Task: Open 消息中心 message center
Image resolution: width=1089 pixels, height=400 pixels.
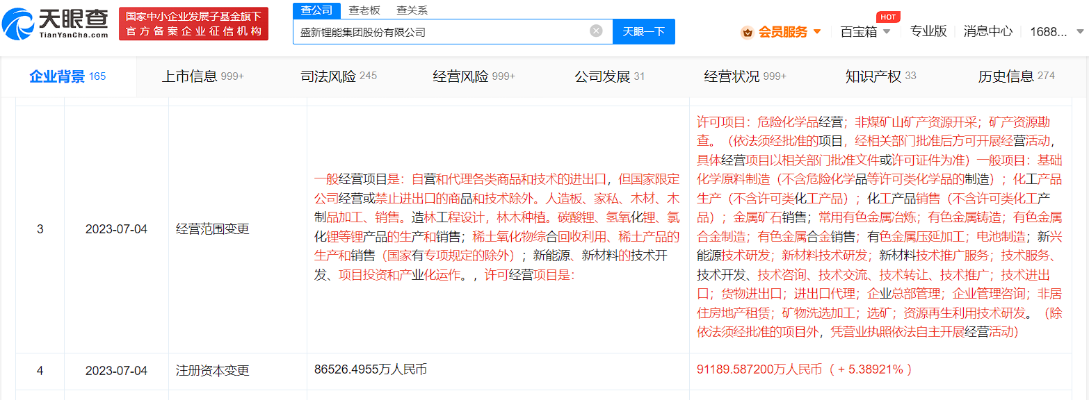Action: coord(988,31)
